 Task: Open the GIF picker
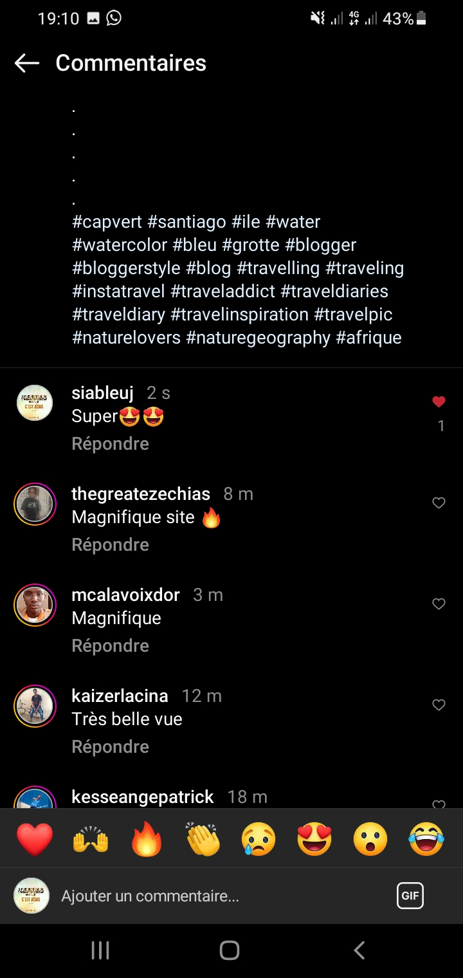[x=410, y=896]
